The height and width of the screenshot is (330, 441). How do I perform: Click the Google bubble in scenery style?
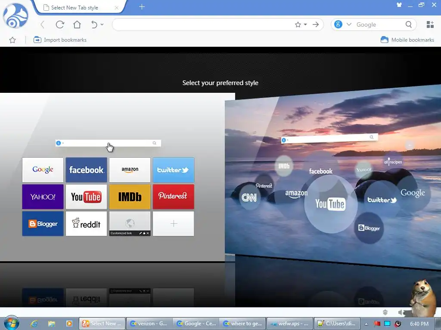pos(413,193)
